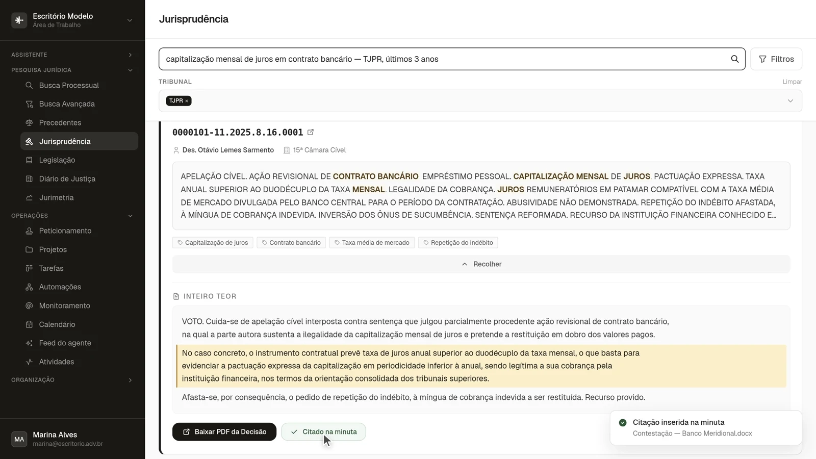
Task: Open Automações
Action: (x=79, y=287)
